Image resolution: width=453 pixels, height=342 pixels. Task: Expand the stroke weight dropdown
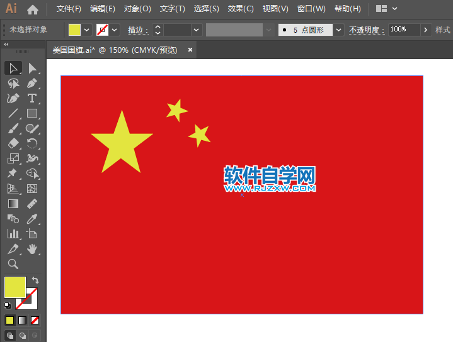196,30
